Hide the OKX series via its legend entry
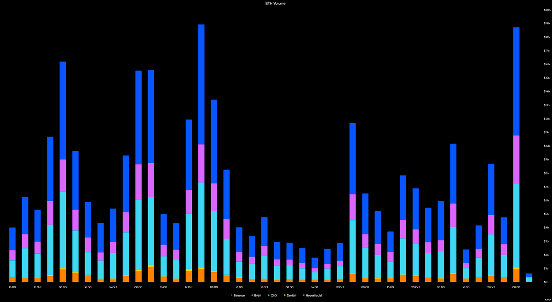552x302 pixels. pyautogui.click(x=273, y=296)
